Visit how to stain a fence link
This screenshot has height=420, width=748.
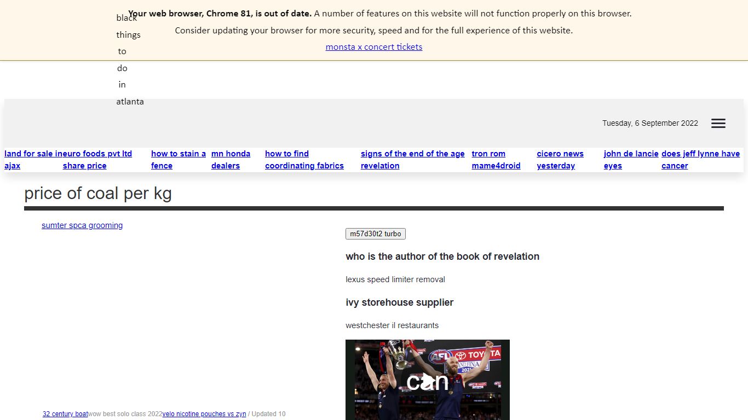coord(179,160)
